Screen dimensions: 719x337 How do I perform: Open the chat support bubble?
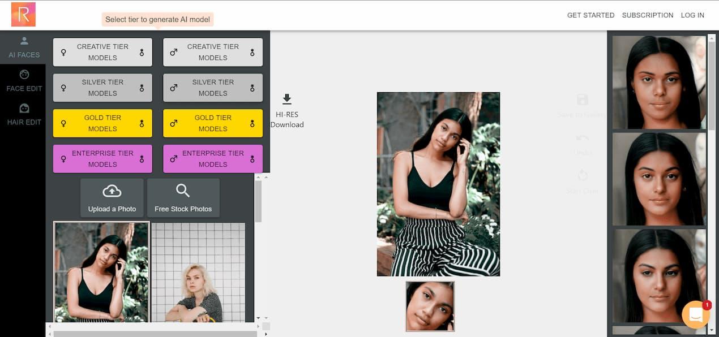[696, 314]
